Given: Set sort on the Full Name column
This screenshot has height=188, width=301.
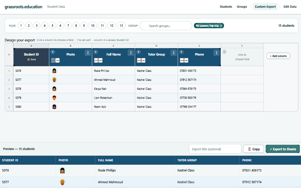Looking at the screenshot, I should (x=131, y=53).
